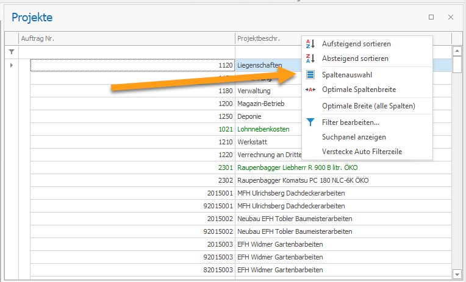Select order number 1220 cell

[132, 155]
